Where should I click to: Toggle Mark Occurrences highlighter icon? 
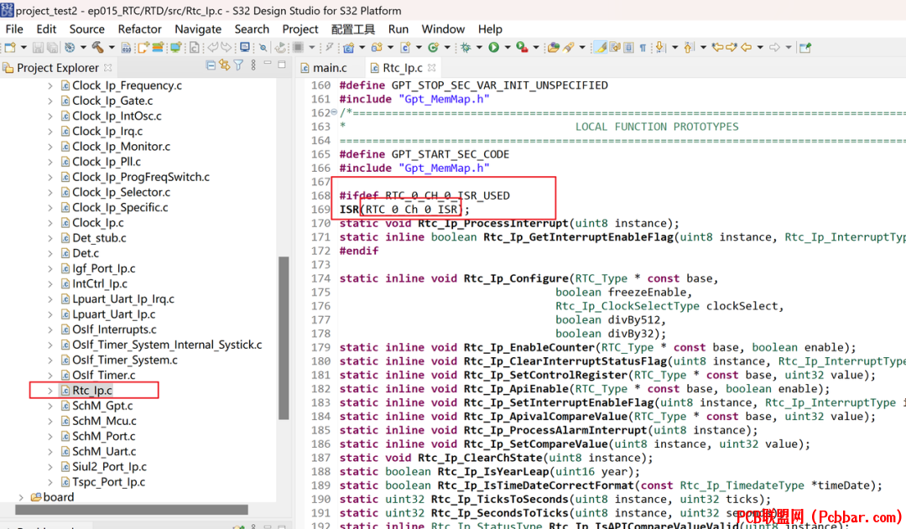(601, 47)
